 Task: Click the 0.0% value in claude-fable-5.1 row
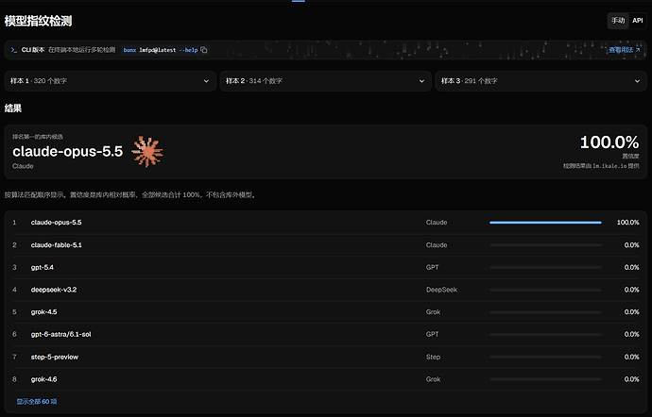[631, 245]
